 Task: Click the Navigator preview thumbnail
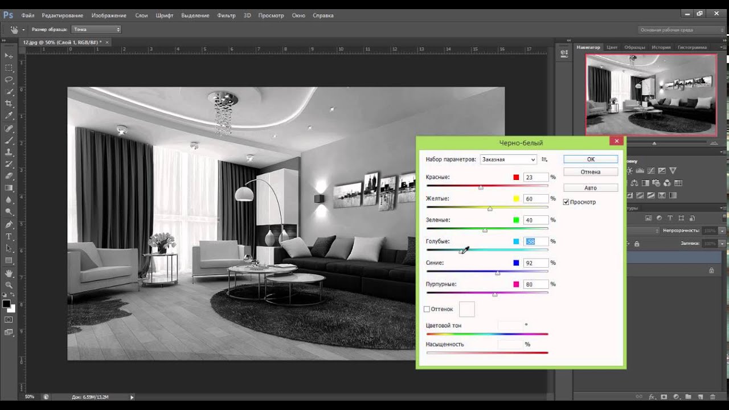pyautogui.click(x=651, y=95)
